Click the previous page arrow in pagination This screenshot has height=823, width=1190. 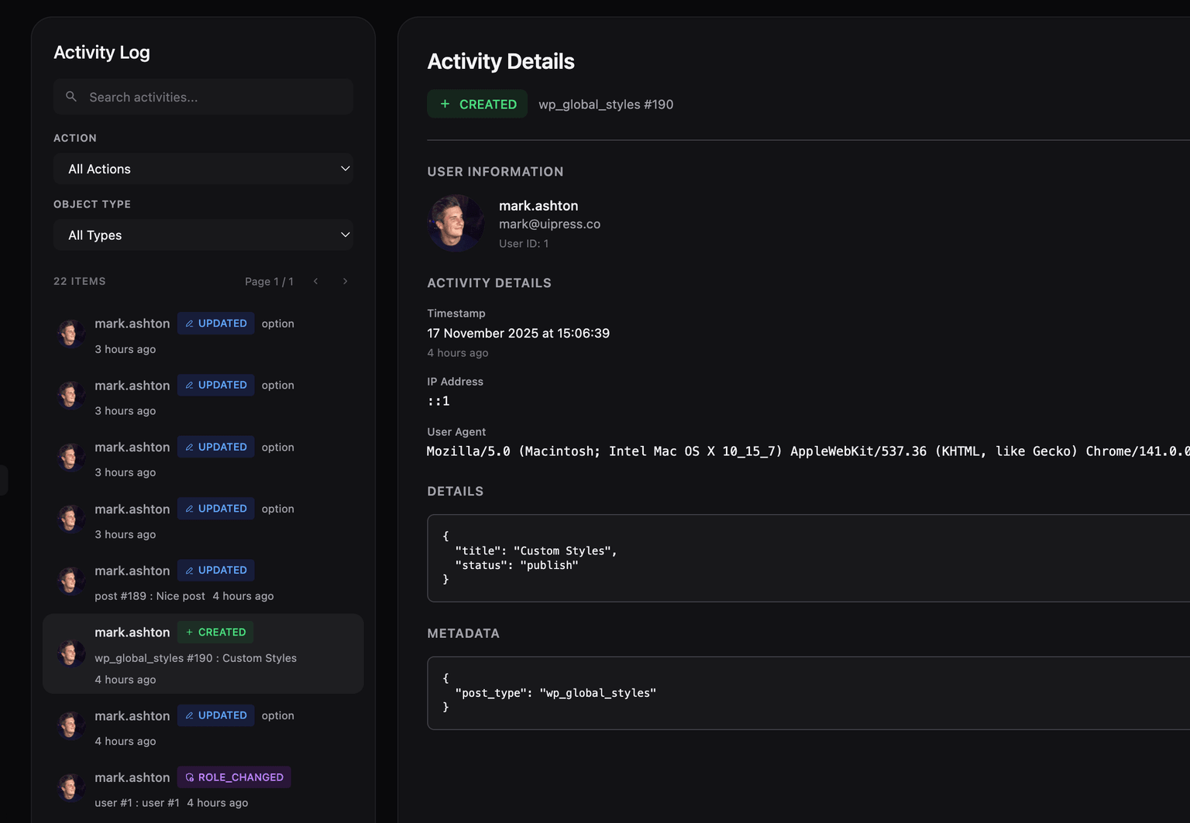(x=315, y=281)
